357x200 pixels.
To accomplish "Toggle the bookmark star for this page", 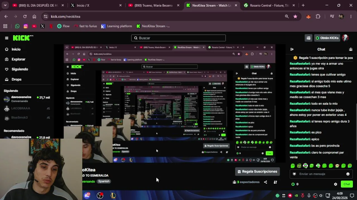I will [x=295, y=16].
